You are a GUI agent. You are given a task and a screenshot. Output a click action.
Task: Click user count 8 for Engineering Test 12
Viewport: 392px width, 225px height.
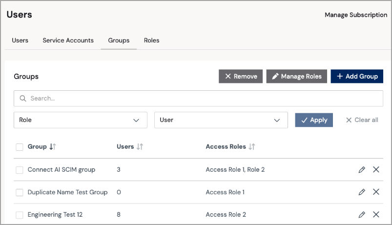click(x=119, y=214)
